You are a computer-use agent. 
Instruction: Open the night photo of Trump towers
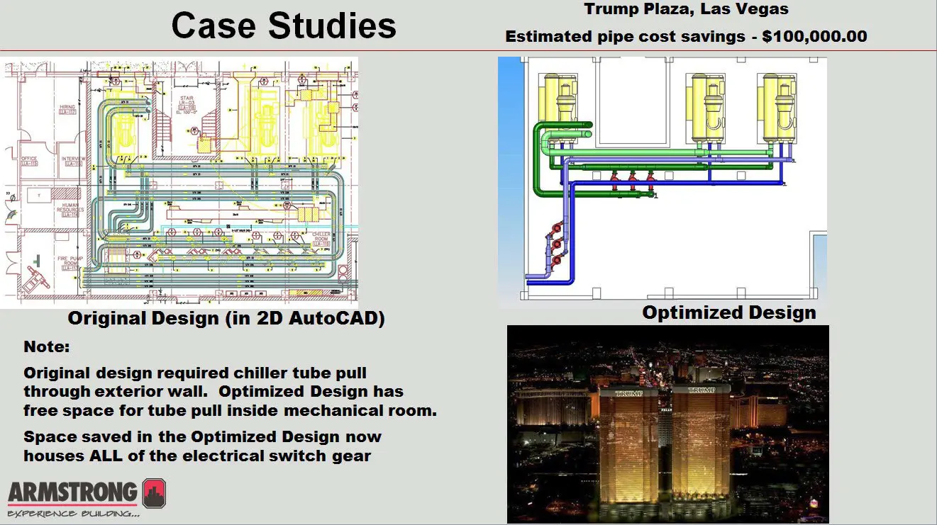tap(667, 424)
